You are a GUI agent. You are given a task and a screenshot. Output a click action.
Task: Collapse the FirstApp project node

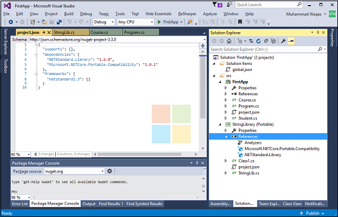click(x=220, y=82)
